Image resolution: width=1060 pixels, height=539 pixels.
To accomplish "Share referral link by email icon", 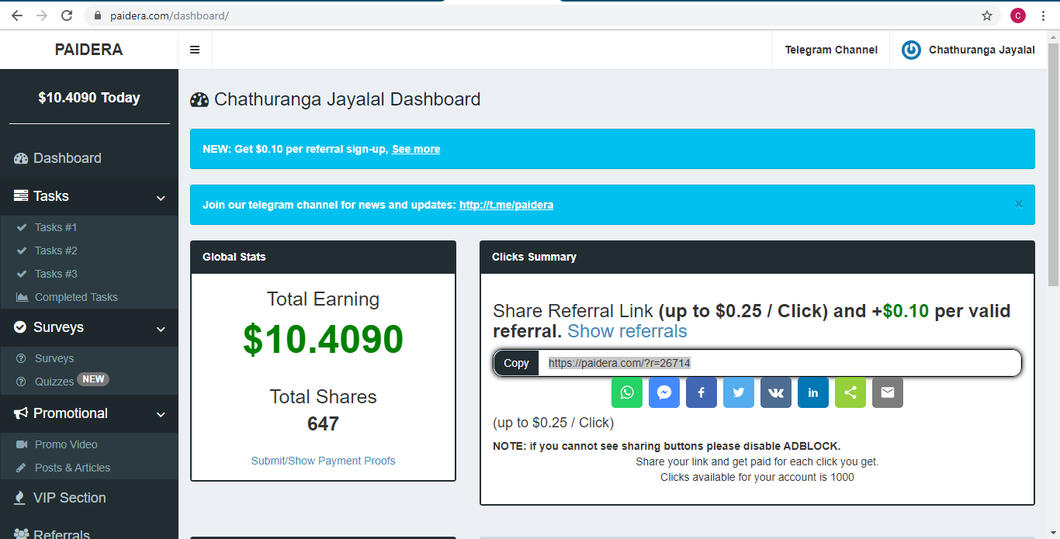I will [x=888, y=392].
